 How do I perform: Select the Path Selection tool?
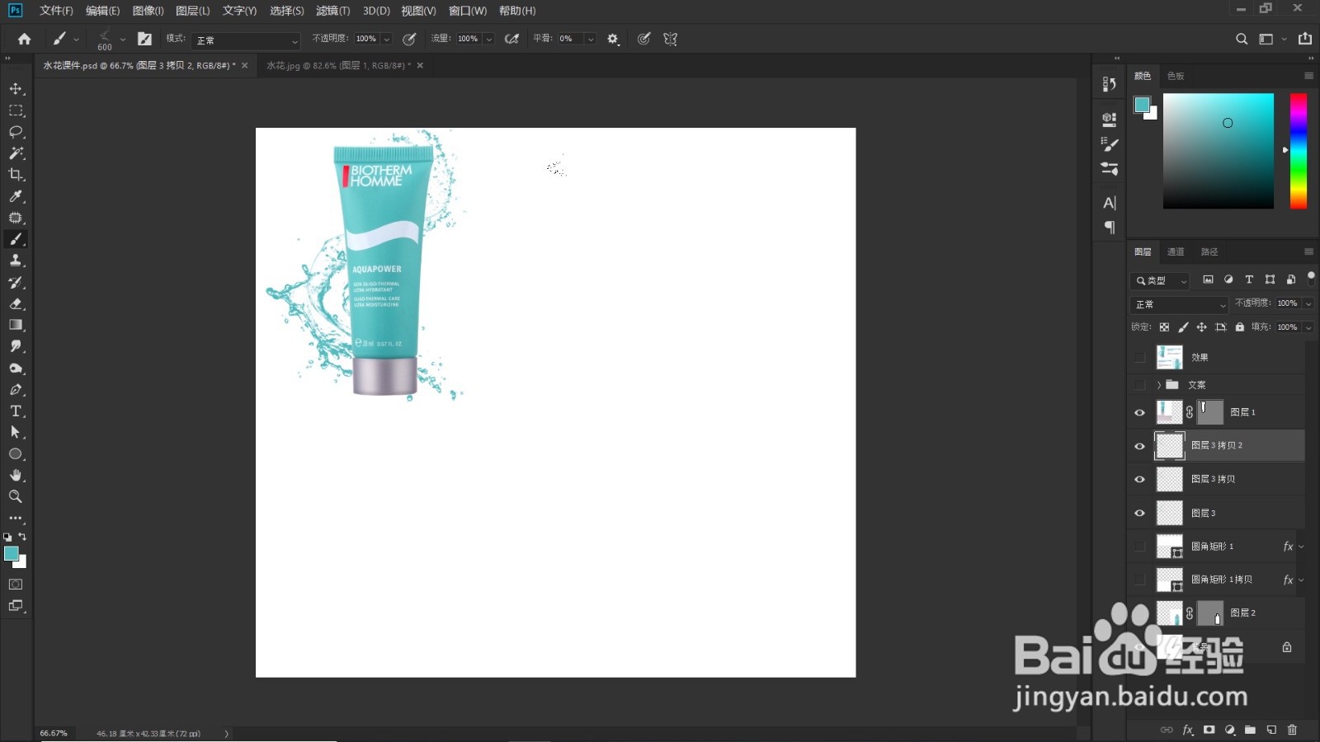(x=16, y=432)
